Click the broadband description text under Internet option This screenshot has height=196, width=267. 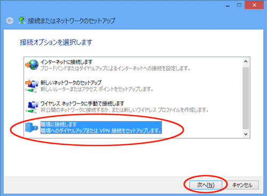point(115,68)
